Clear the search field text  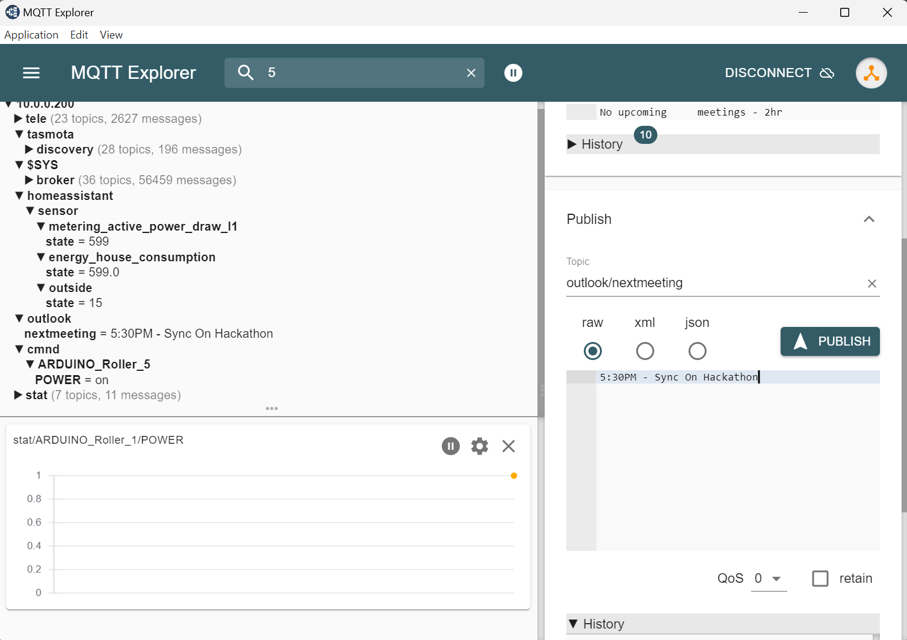pos(471,73)
